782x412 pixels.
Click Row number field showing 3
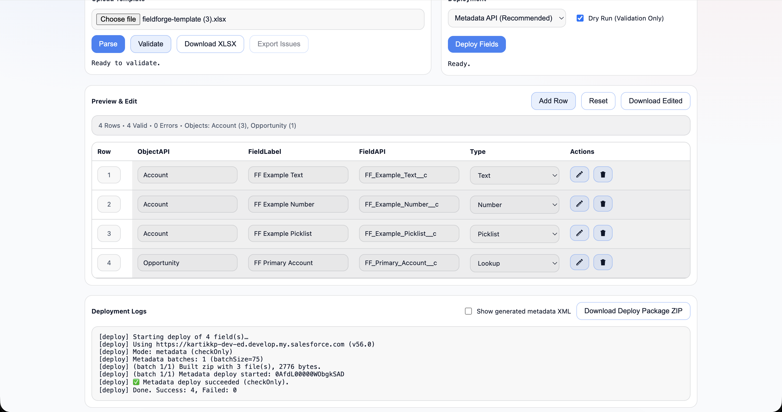coord(109,233)
